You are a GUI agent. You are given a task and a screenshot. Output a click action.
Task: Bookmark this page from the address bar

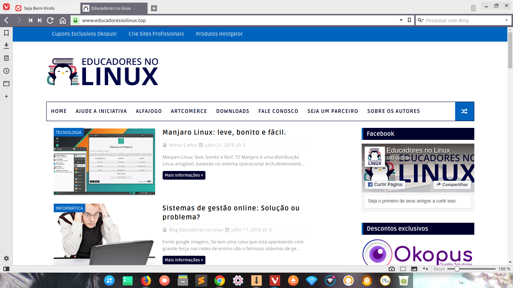(x=409, y=20)
